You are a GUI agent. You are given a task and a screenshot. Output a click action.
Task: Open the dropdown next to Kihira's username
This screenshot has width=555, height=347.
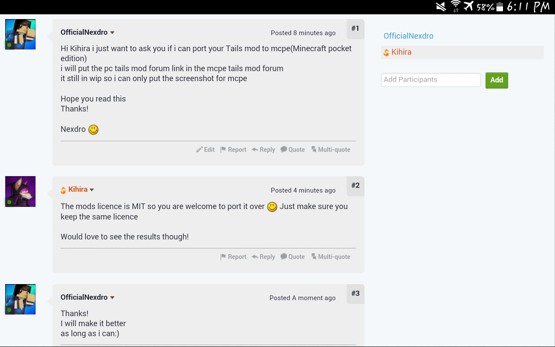[x=92, y=190]
